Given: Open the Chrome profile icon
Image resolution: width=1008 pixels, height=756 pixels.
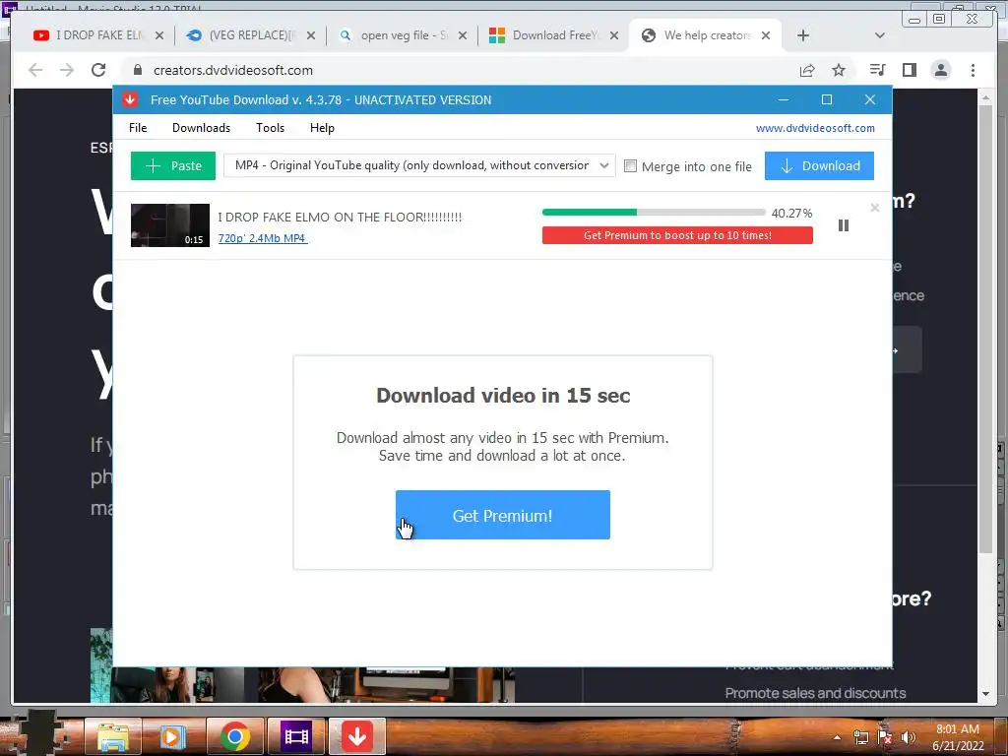Looking at the screenshot, I should click(x=940, y=70).
